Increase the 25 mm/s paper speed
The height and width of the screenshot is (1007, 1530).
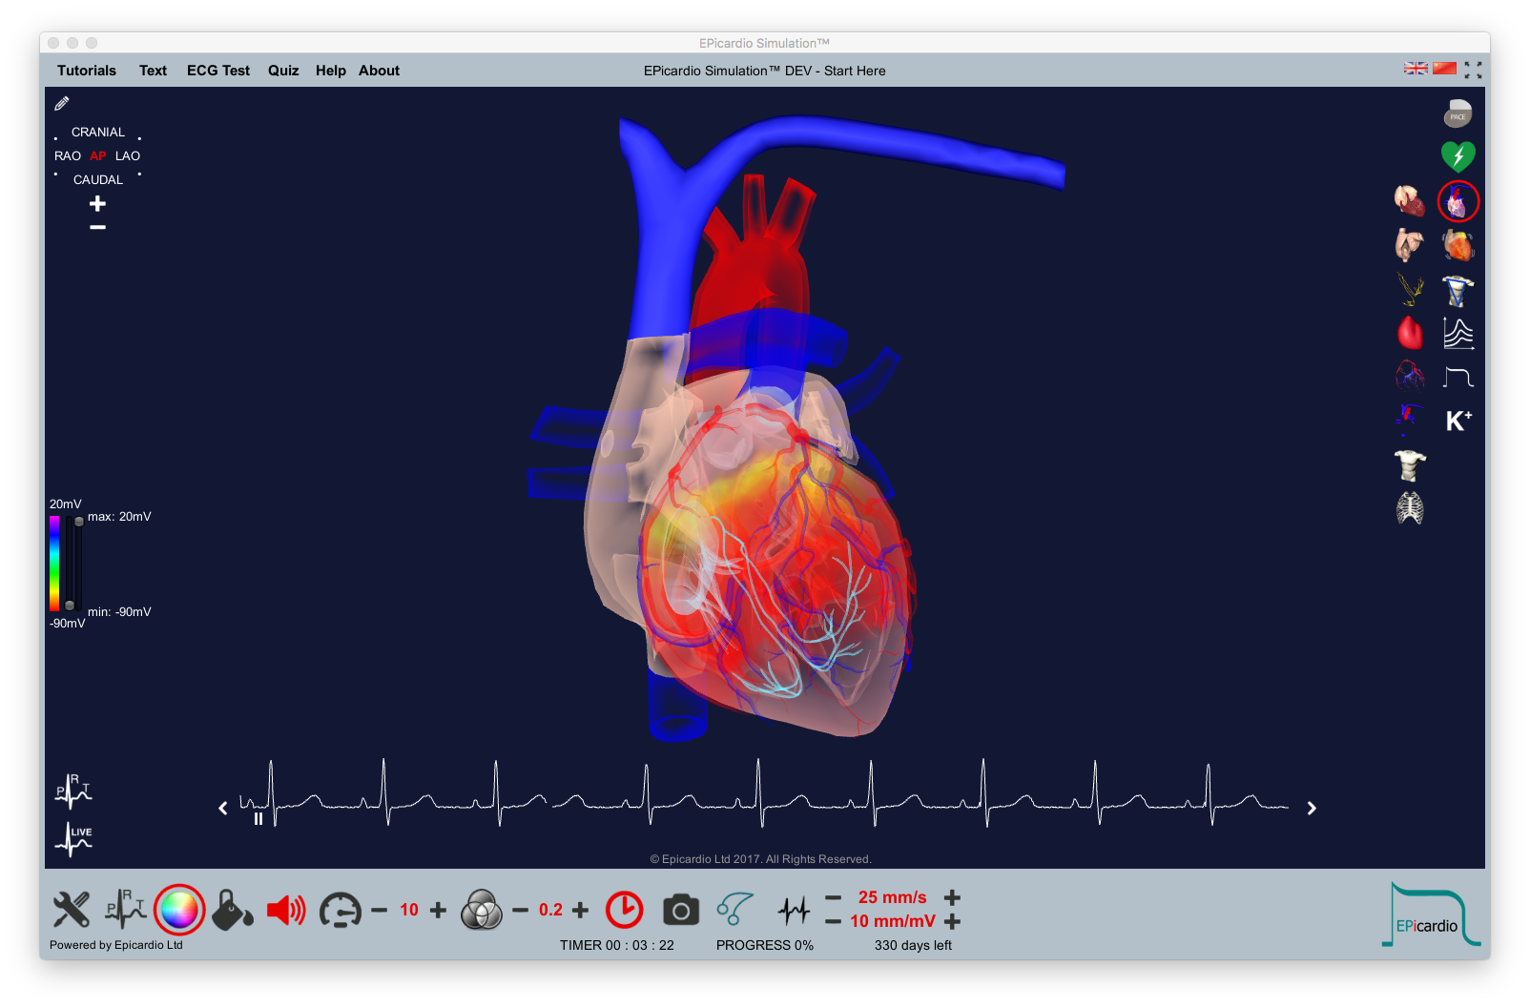point(952,897)
